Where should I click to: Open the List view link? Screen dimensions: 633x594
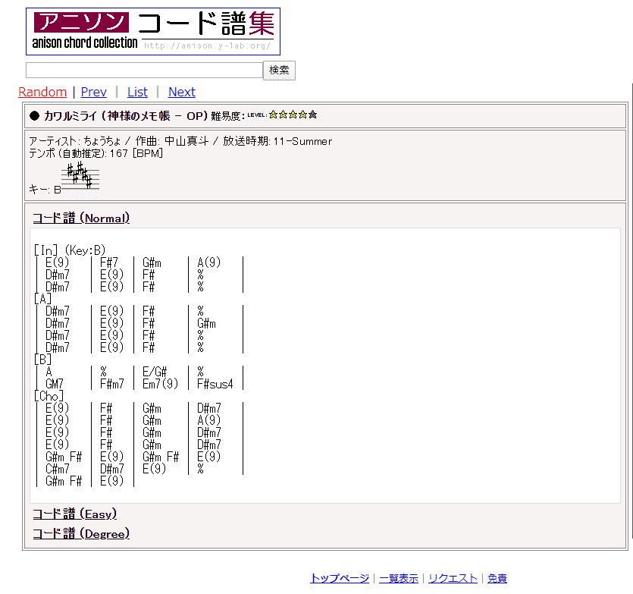137,92
